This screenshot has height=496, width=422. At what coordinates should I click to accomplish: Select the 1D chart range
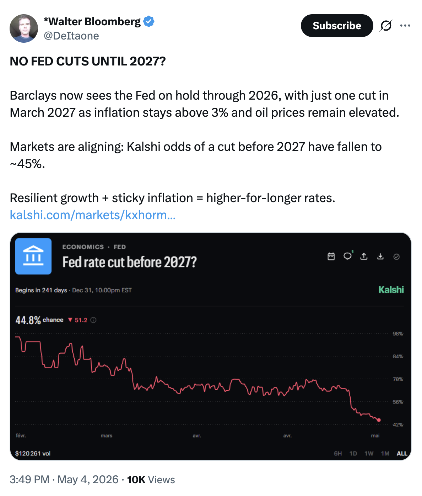pyautogui.click(x=353, y=453)
